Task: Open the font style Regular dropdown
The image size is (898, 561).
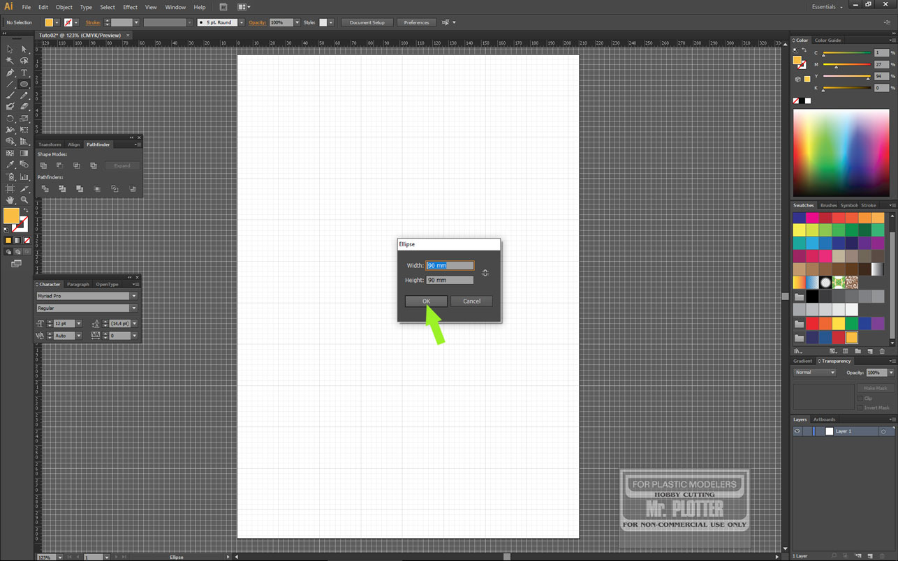Action: [x=134, y=308]
